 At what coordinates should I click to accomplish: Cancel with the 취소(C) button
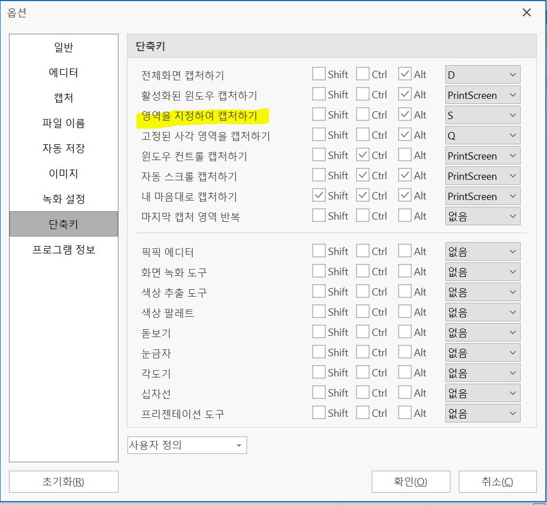498,481
